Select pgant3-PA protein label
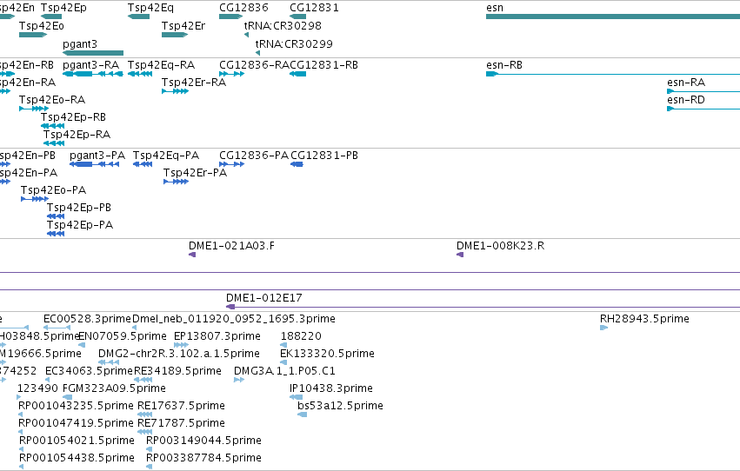Viewport: 740px width, 471px height. click(97, 156)
